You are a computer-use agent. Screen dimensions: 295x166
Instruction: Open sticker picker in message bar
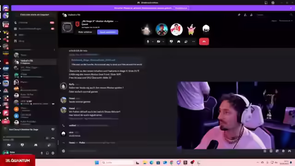(277, 151)
